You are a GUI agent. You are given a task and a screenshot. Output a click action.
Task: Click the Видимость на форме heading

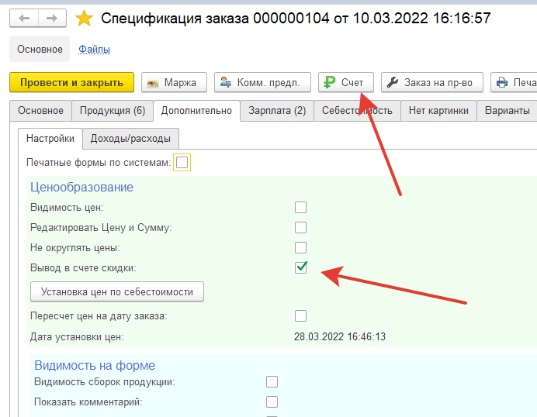95,365
